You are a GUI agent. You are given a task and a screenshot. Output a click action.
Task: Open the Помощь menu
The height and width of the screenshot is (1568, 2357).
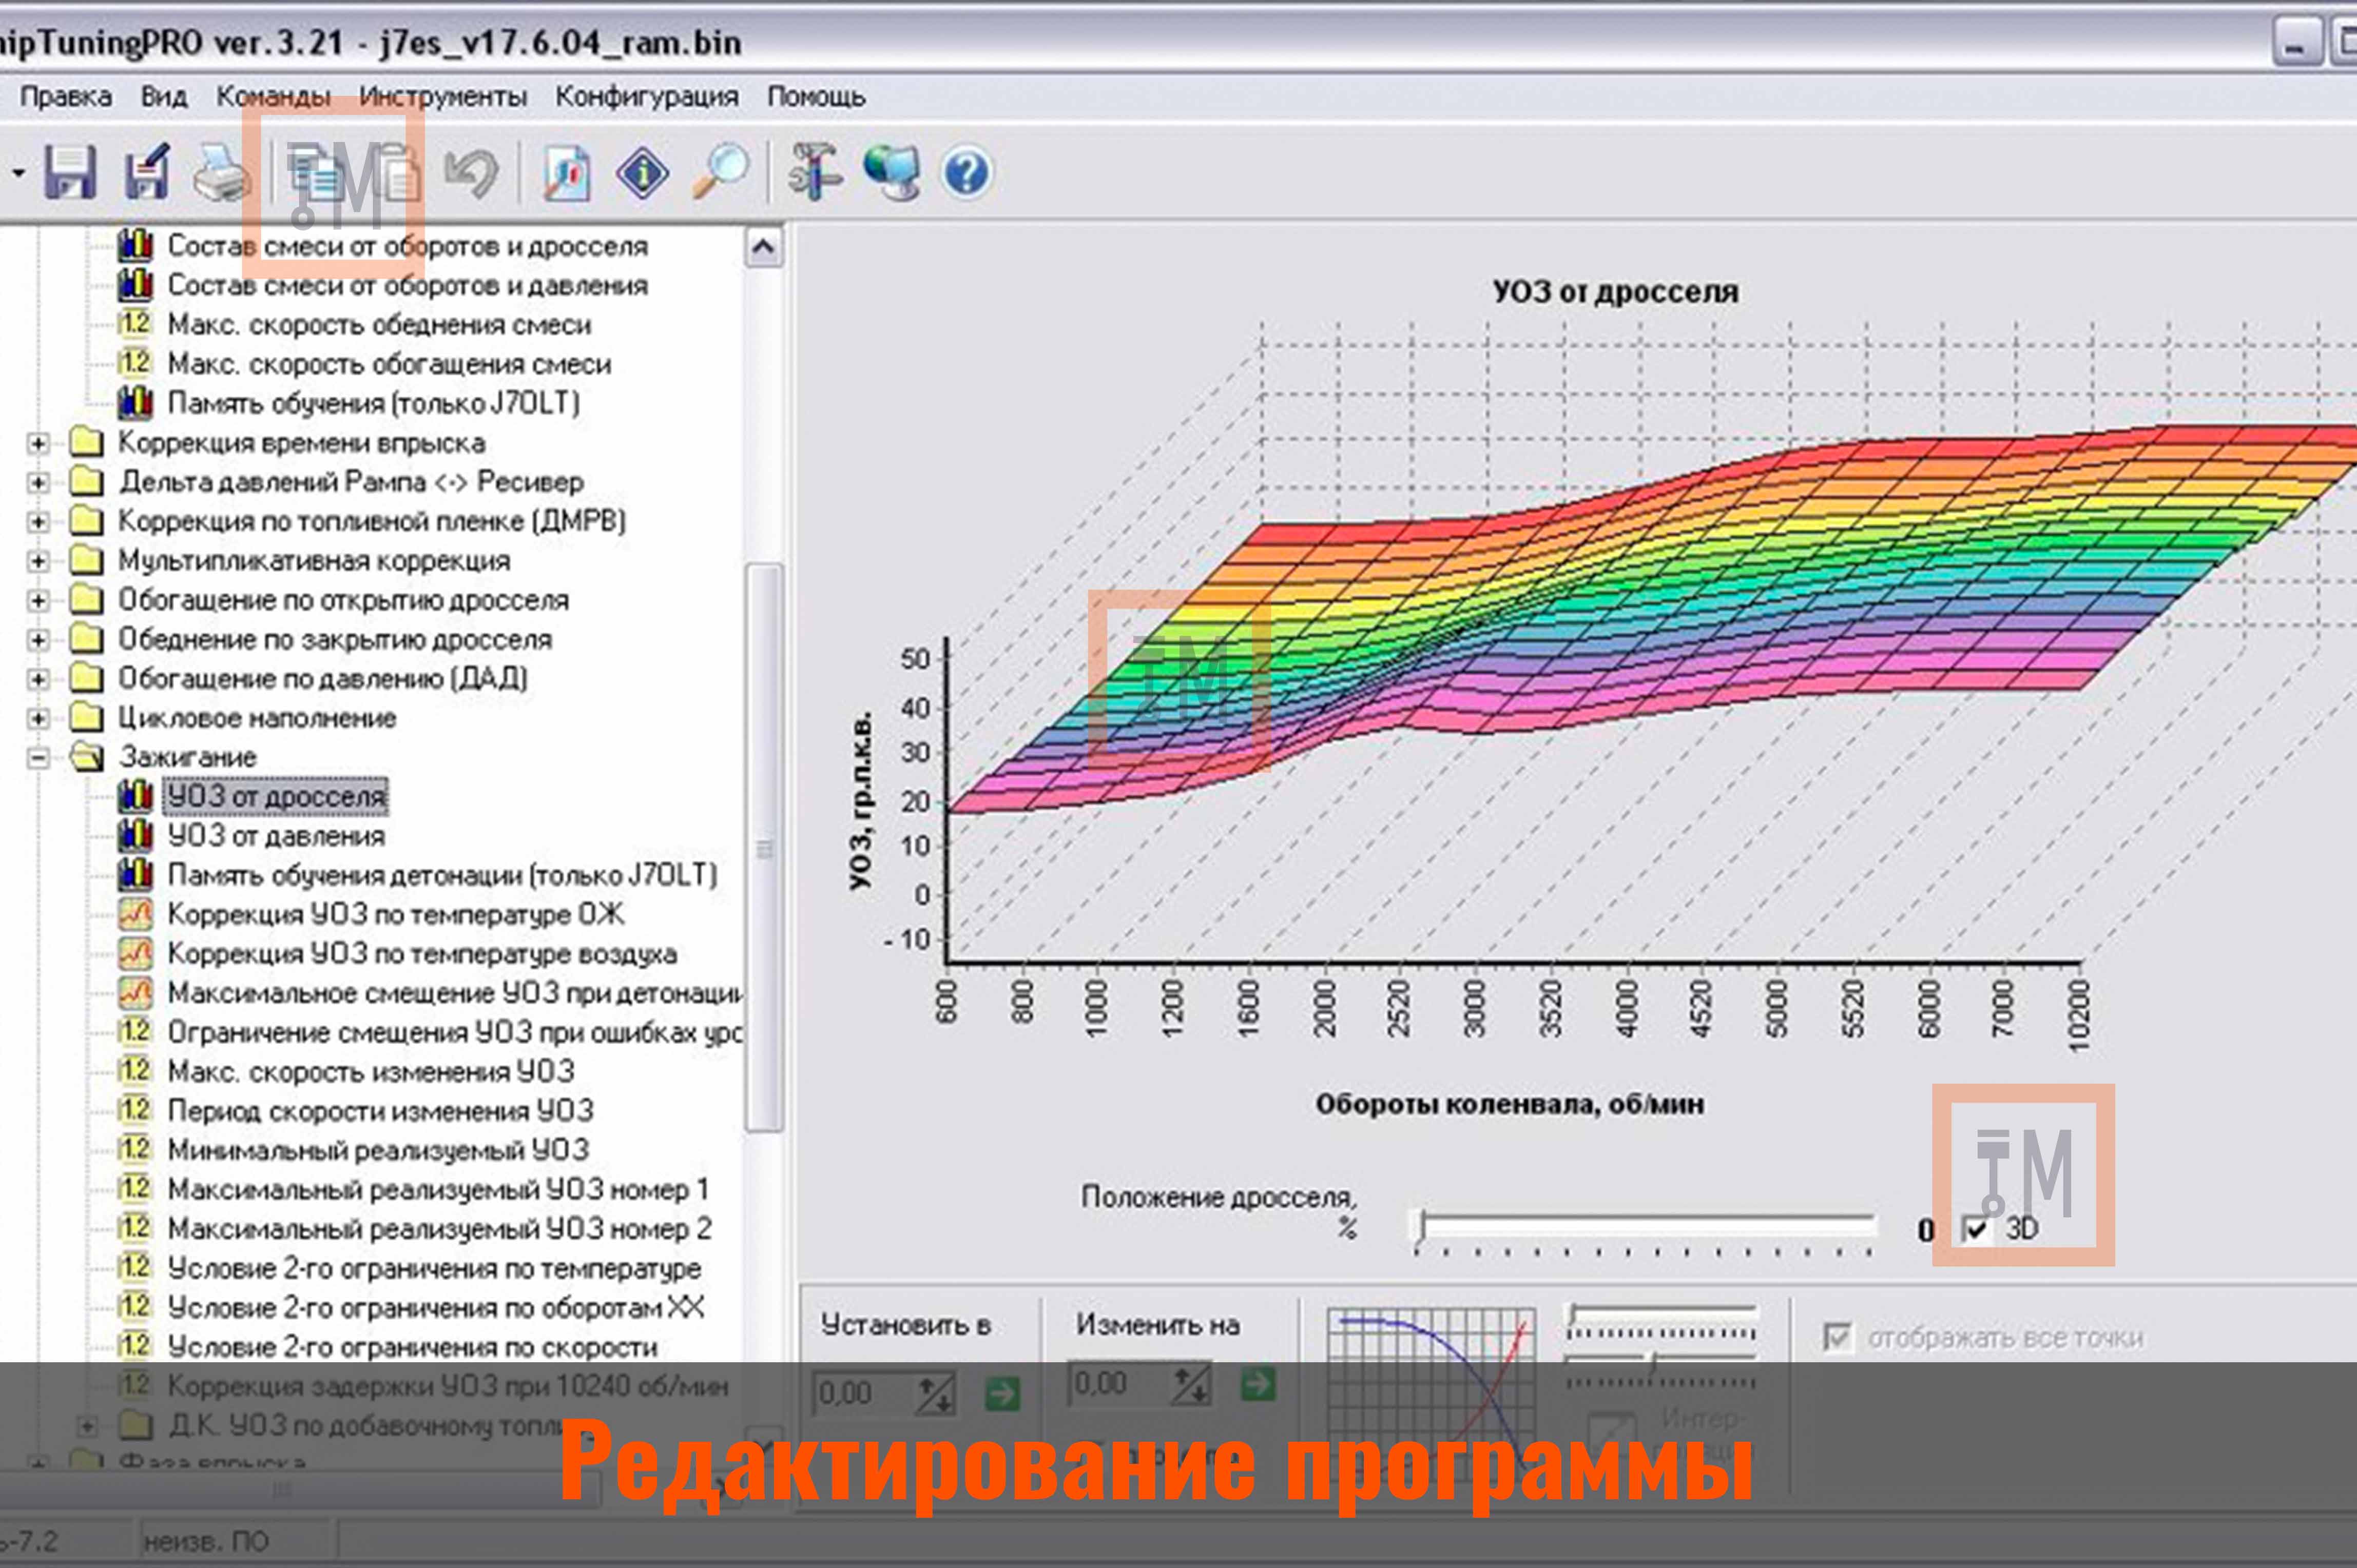(816, 96)
